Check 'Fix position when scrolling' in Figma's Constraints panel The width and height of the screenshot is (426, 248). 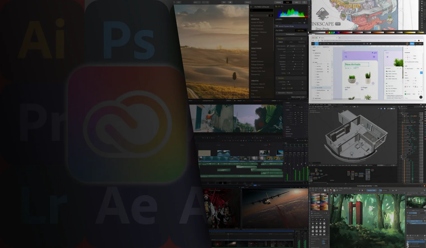click(406, 62)
